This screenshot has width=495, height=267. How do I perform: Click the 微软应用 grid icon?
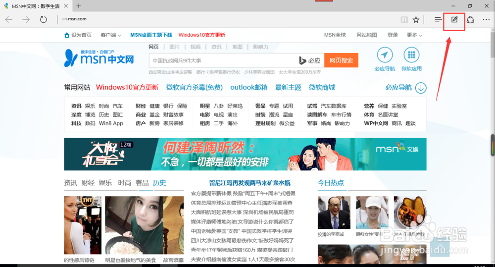pos(411,55)
